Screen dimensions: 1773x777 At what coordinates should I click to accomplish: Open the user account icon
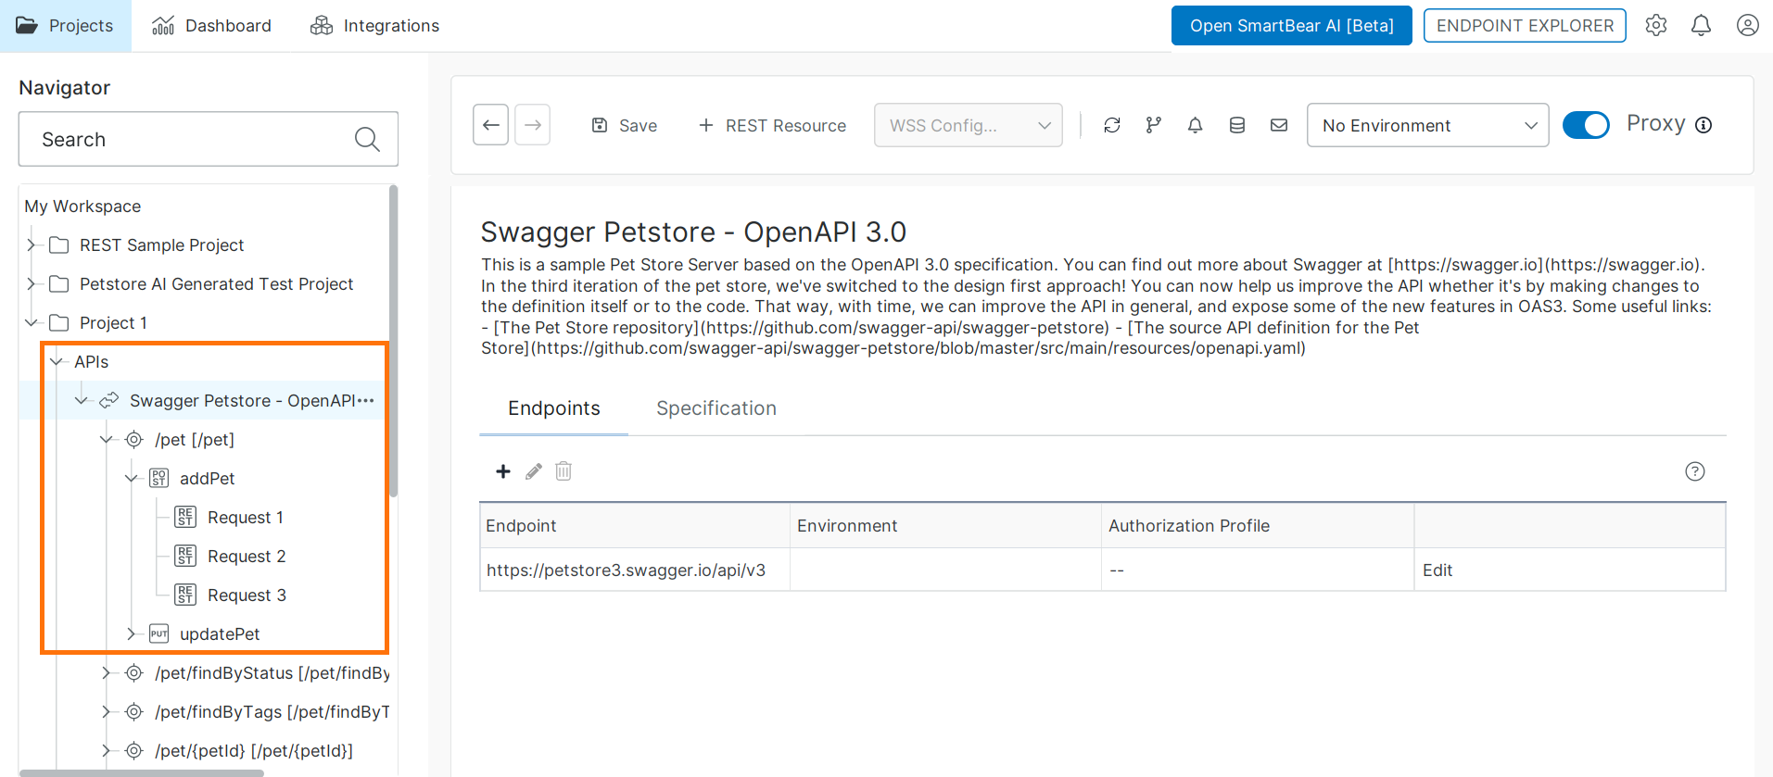coord(1747,26)
